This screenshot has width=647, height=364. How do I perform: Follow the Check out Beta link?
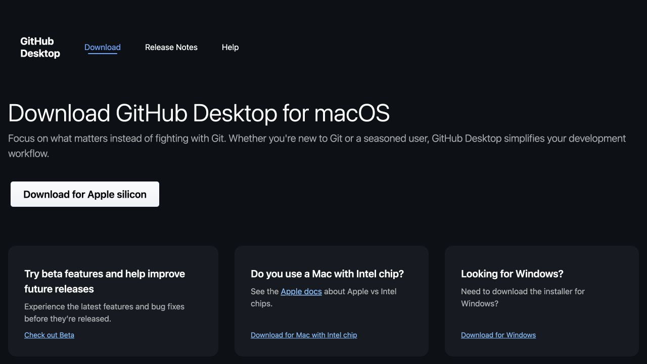pyautogui.click(x=49, y=335)
